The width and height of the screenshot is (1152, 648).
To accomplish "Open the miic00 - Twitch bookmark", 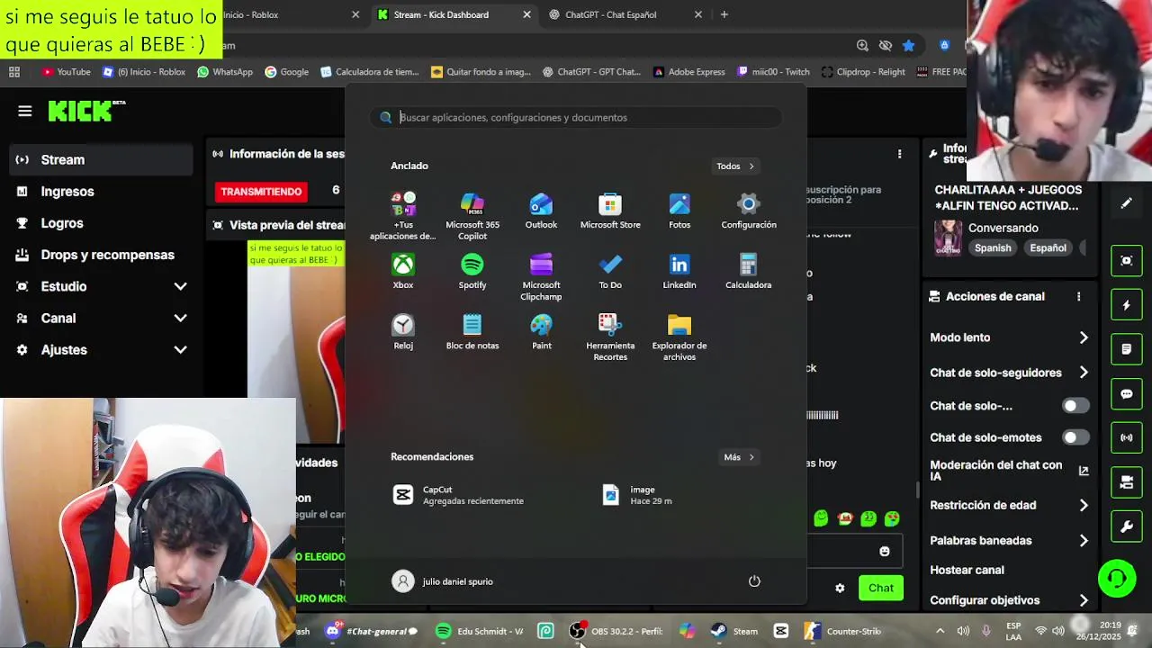I will click(773, 72).
